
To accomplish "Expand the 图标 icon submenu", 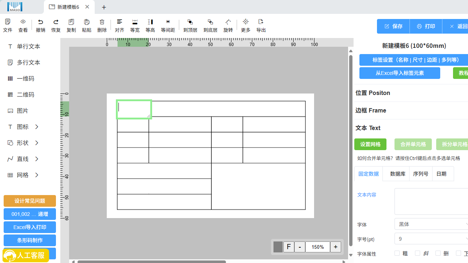I will (37, 127).
